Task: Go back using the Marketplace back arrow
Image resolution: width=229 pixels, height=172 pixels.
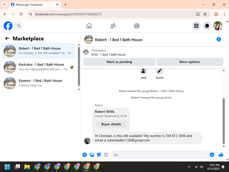Action: (x=7, y=39)
